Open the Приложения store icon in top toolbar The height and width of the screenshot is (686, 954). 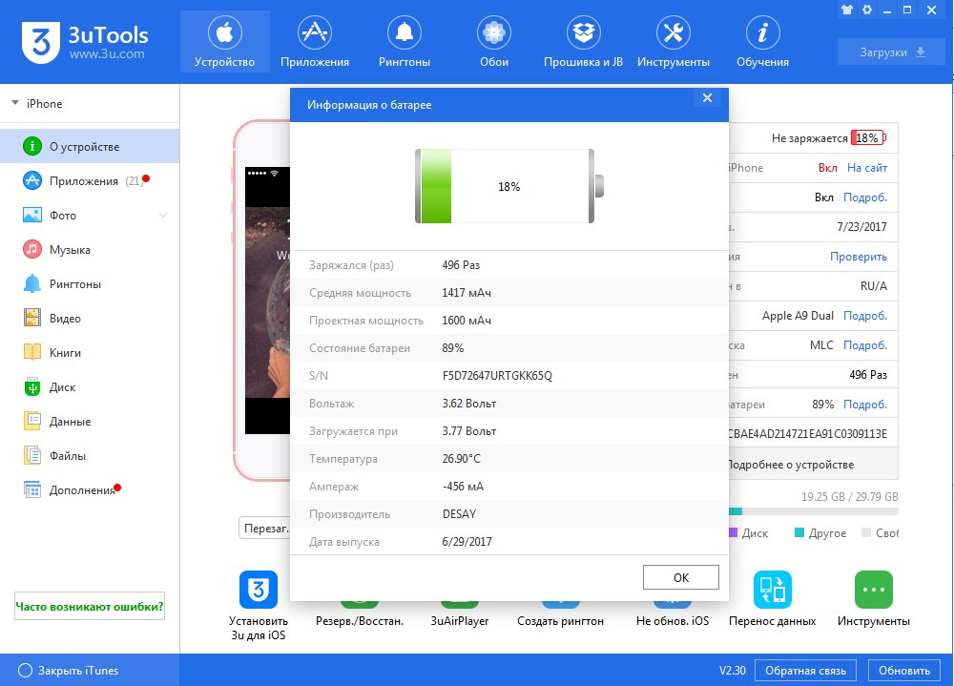coord(315,41)
